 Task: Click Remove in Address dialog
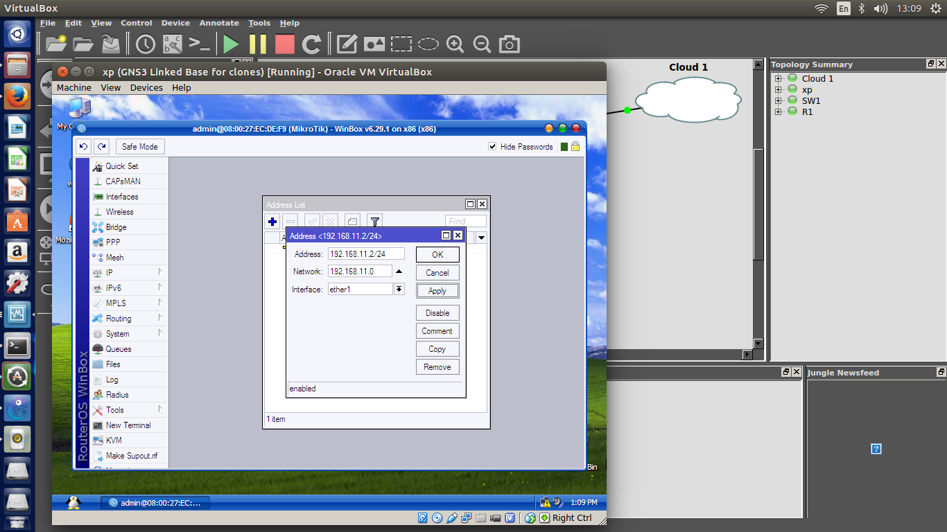coord(437,367)
